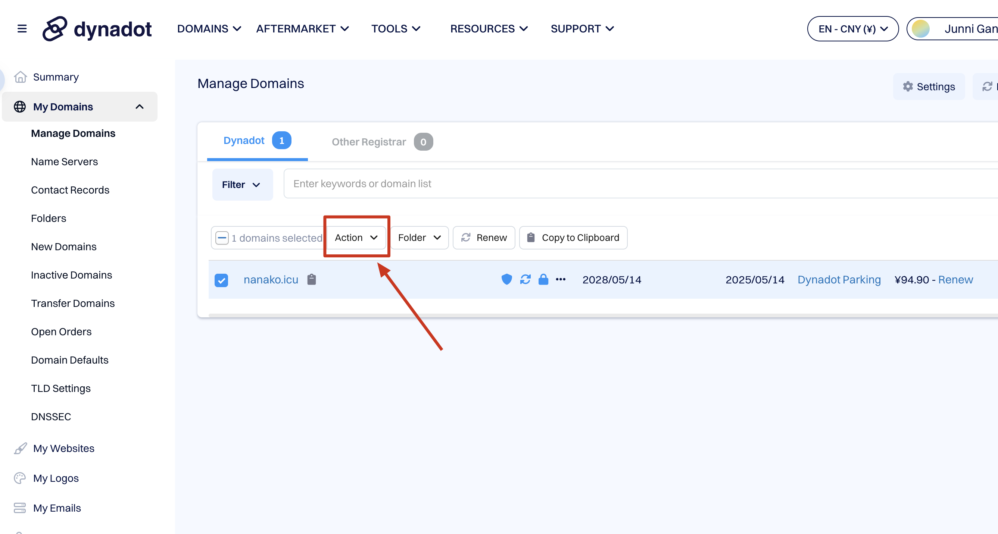This screenshot has width=998, height=534.
Task: Click the Dynadot Parking link
Action: pos(839,279)
